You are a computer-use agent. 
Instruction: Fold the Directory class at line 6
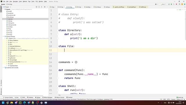[58, 30]
